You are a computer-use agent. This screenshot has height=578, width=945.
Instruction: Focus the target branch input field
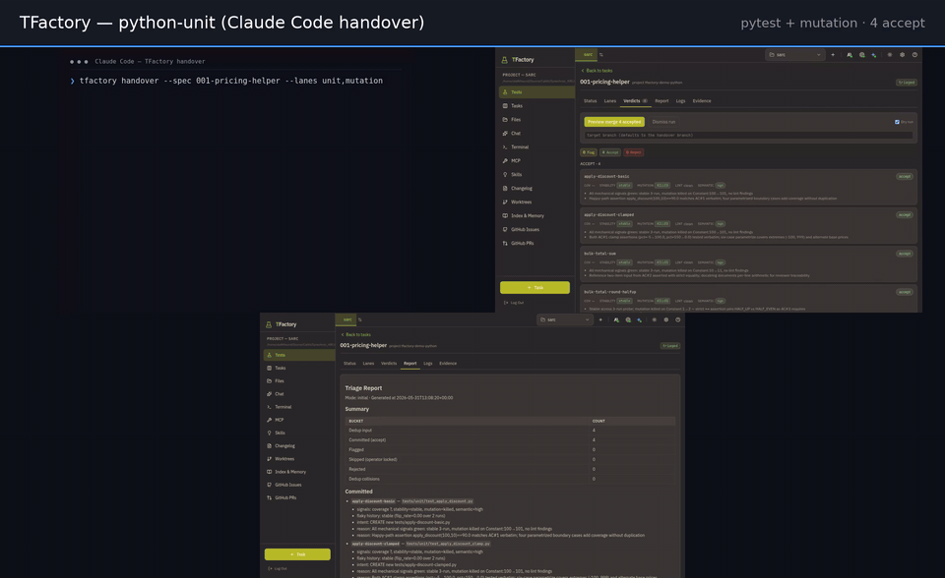click(748, 136)
